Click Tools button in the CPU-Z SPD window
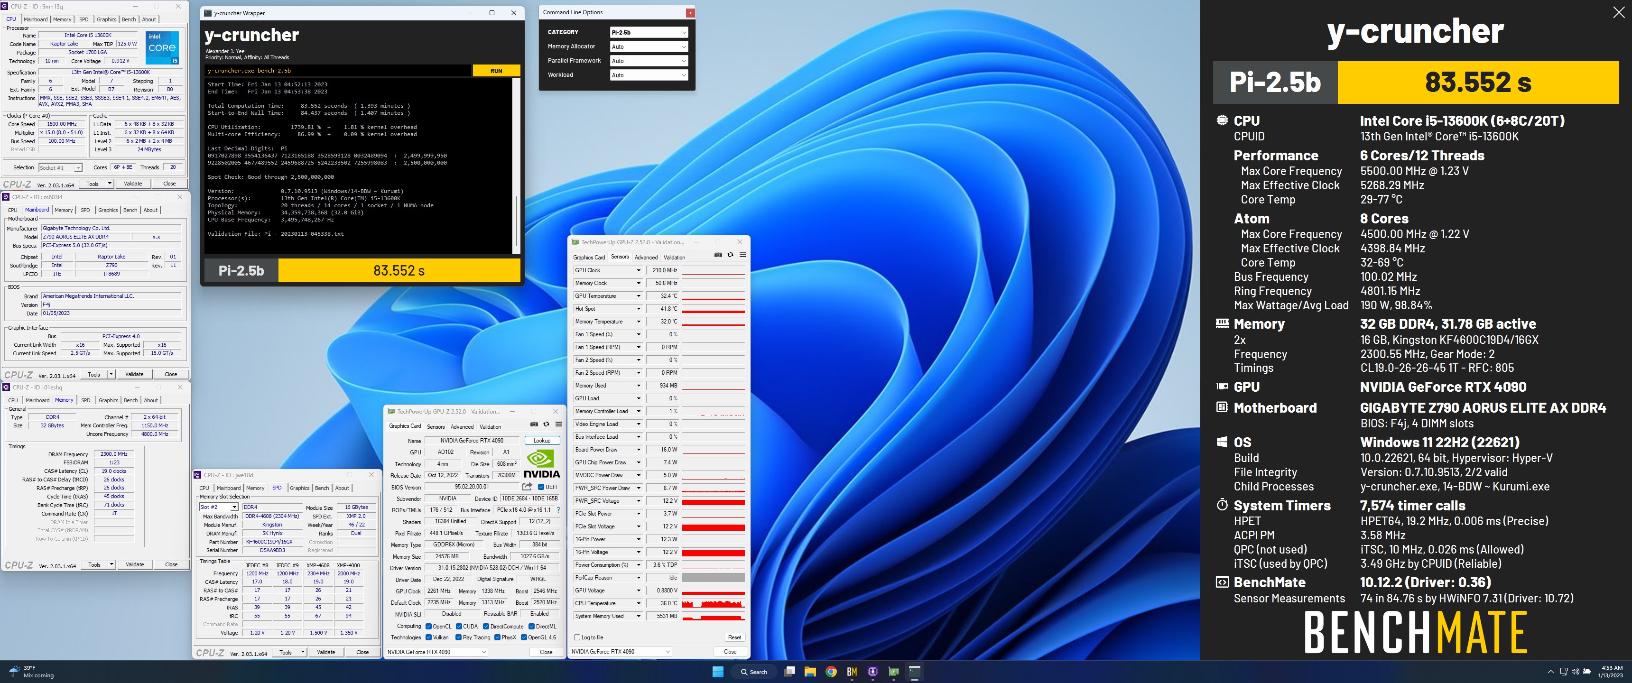 pos(286,652)
